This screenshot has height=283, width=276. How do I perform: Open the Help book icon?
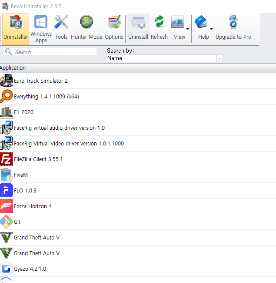(201, 22)
